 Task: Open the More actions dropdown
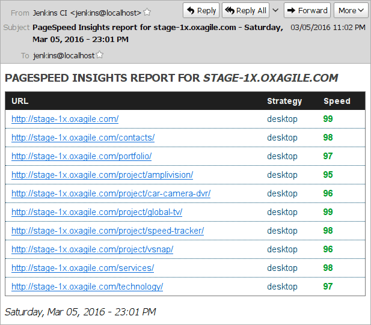[x=351, y=10]
